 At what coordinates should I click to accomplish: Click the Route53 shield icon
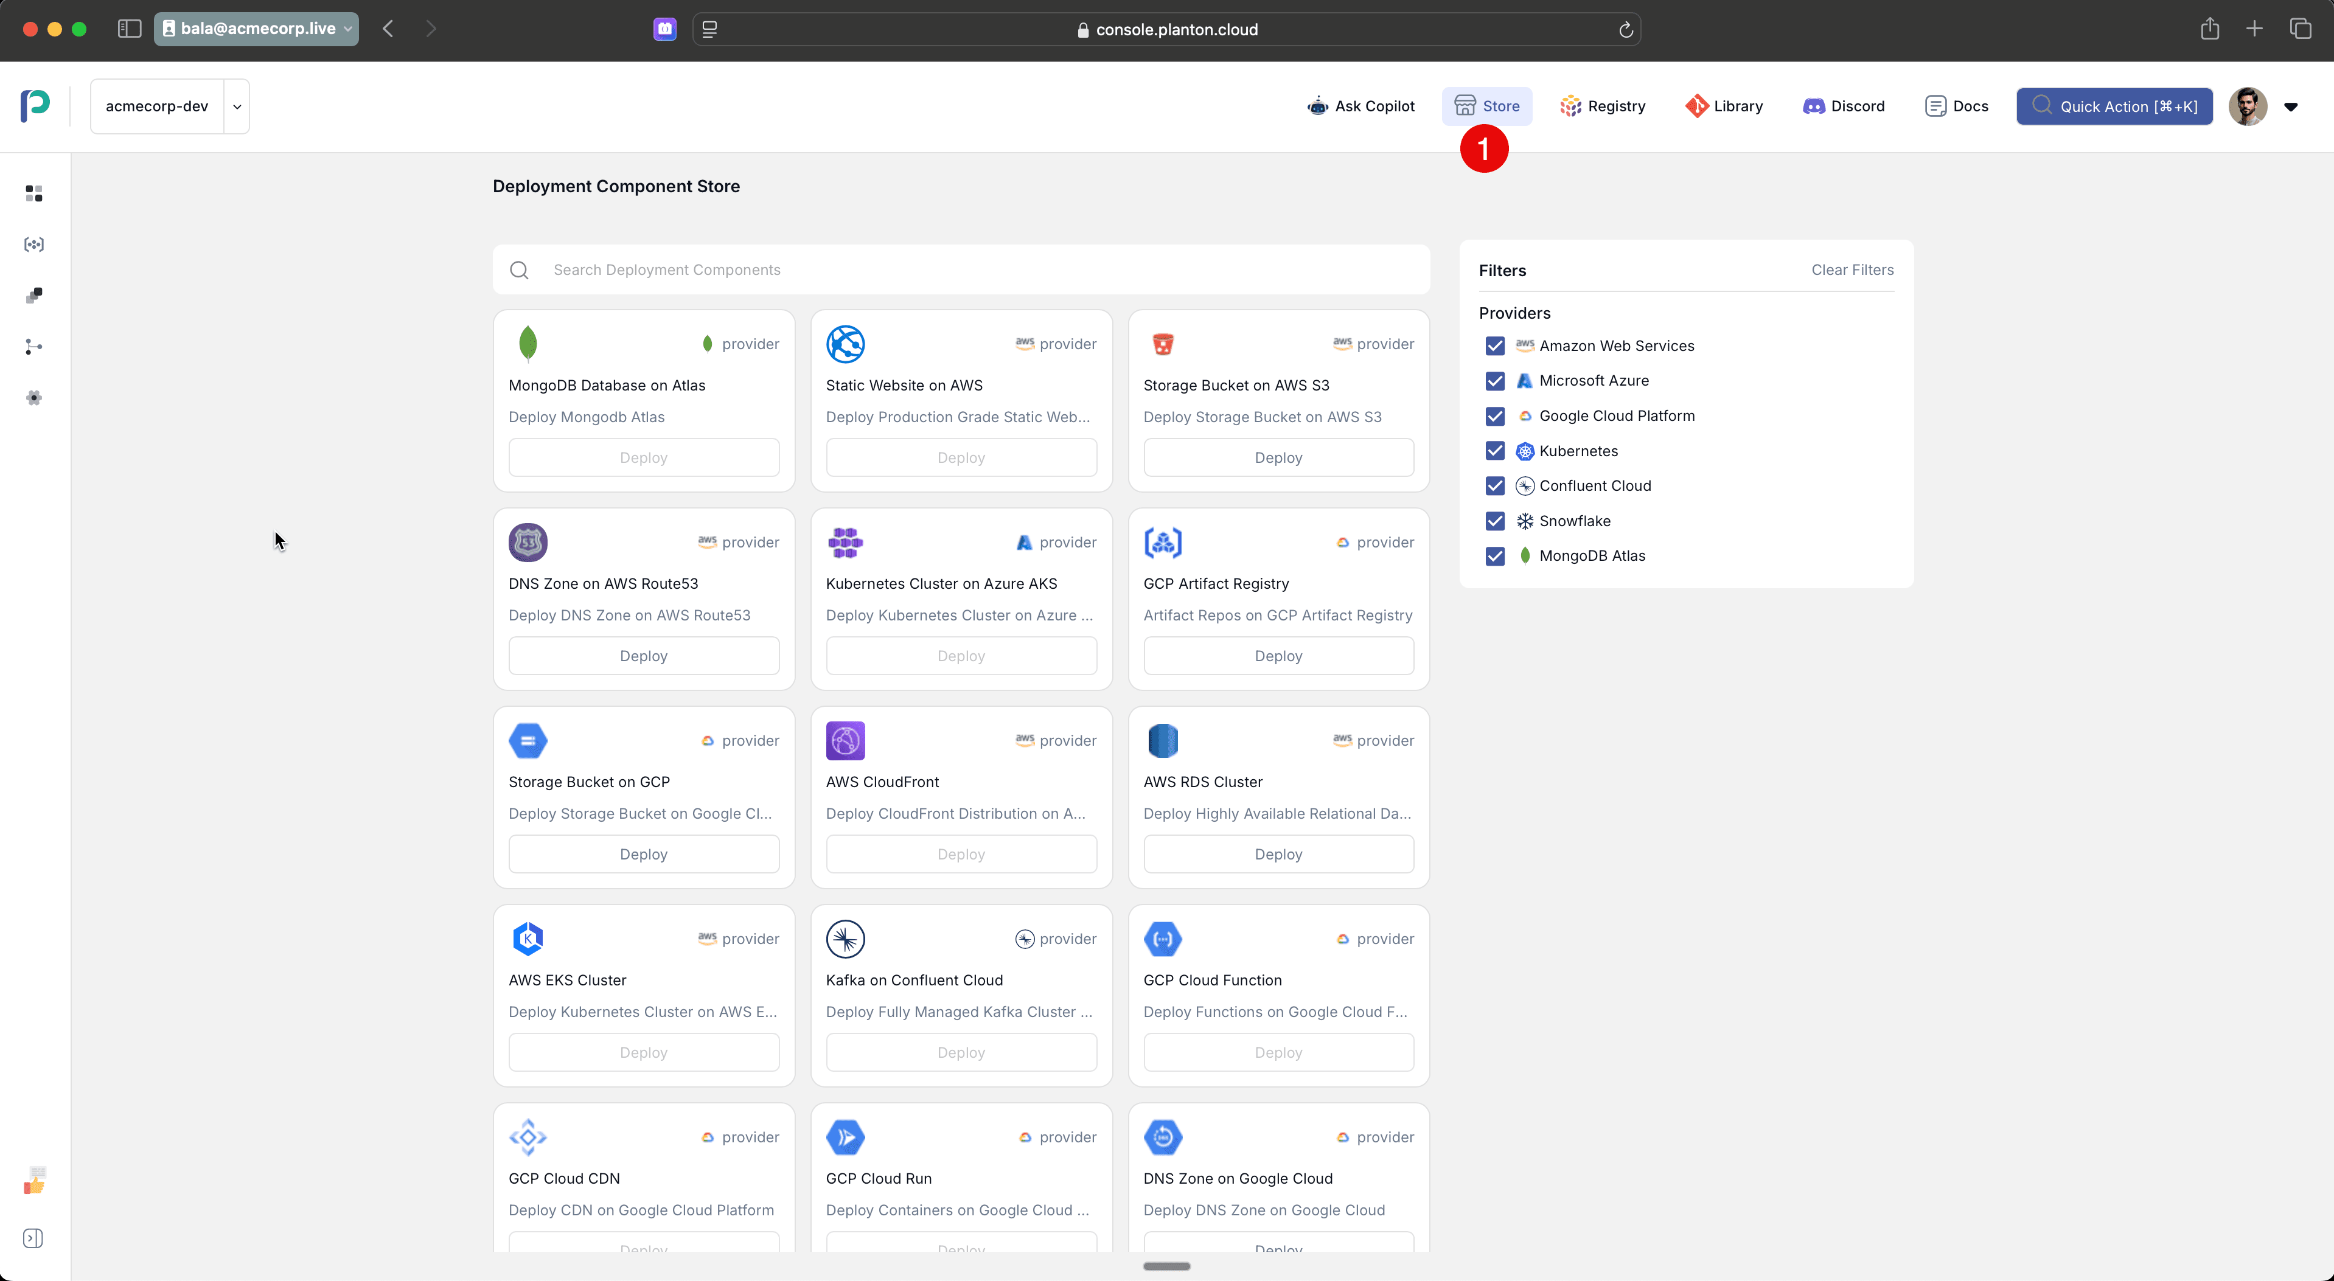pyautogui.click(x=528, y=542)
